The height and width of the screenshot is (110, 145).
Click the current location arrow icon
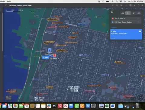click(x=113, y=5)
